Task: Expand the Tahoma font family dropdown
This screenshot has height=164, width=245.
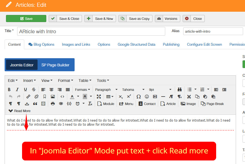Action: tap(133, 89)
